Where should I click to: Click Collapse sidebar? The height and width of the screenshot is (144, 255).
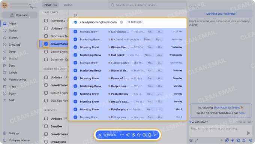coord(19,140)
